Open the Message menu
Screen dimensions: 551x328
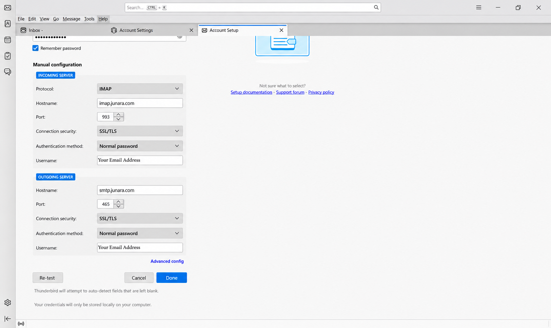click(72, 19)
